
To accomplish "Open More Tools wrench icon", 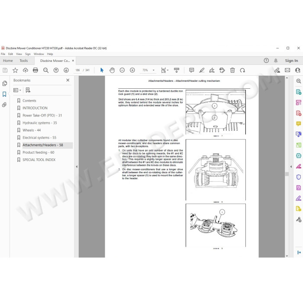I will tap(299, 219).
